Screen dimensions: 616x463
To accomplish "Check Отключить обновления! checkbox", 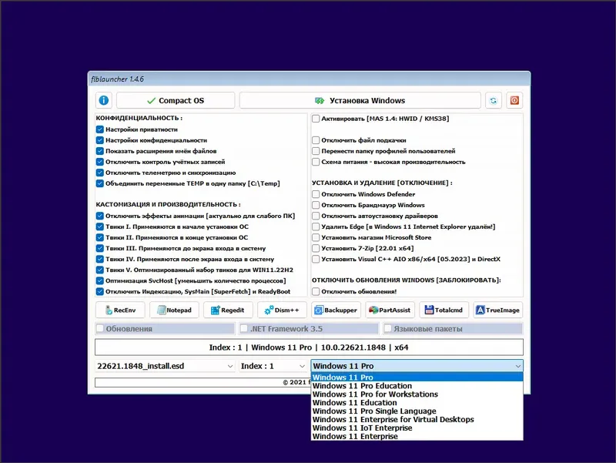I will click(316, 291).
